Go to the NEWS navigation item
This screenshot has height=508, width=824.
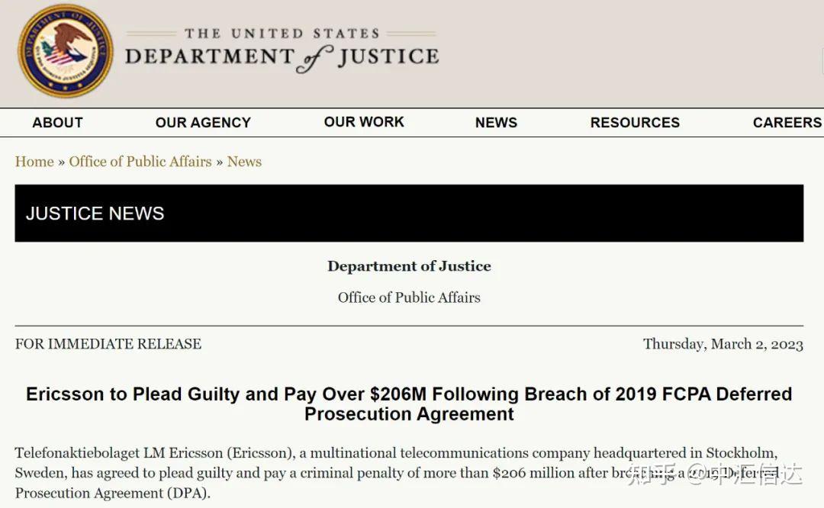pyautogui.click(x=496, y=123)
